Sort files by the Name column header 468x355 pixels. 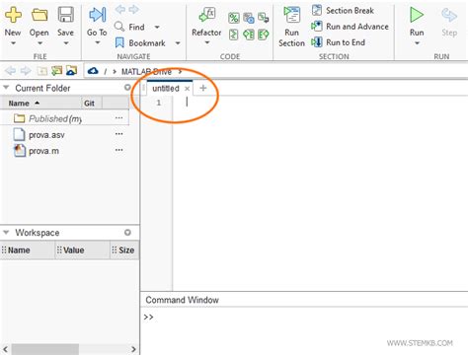[40, 104]
